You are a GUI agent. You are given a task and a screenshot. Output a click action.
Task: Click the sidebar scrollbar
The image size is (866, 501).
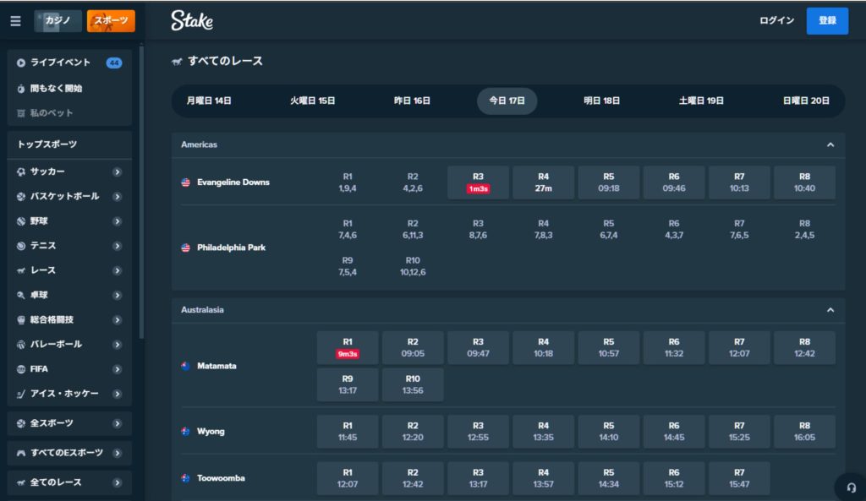(x=141, y=193)
